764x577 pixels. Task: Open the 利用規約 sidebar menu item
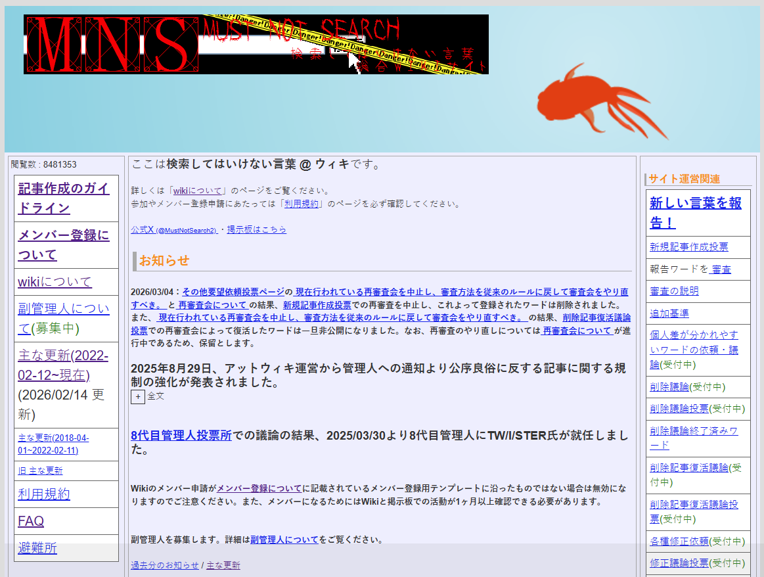(x=44, y=494)
